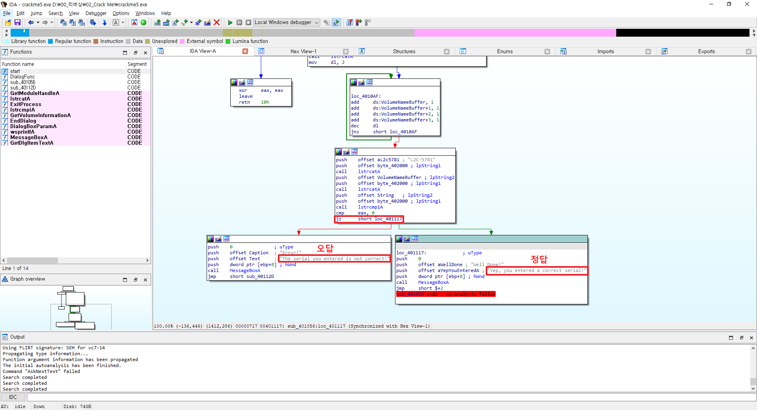This screenshot has width=757, height=410.
Task: Open the Debugger menu
Action: pos(96,13)
